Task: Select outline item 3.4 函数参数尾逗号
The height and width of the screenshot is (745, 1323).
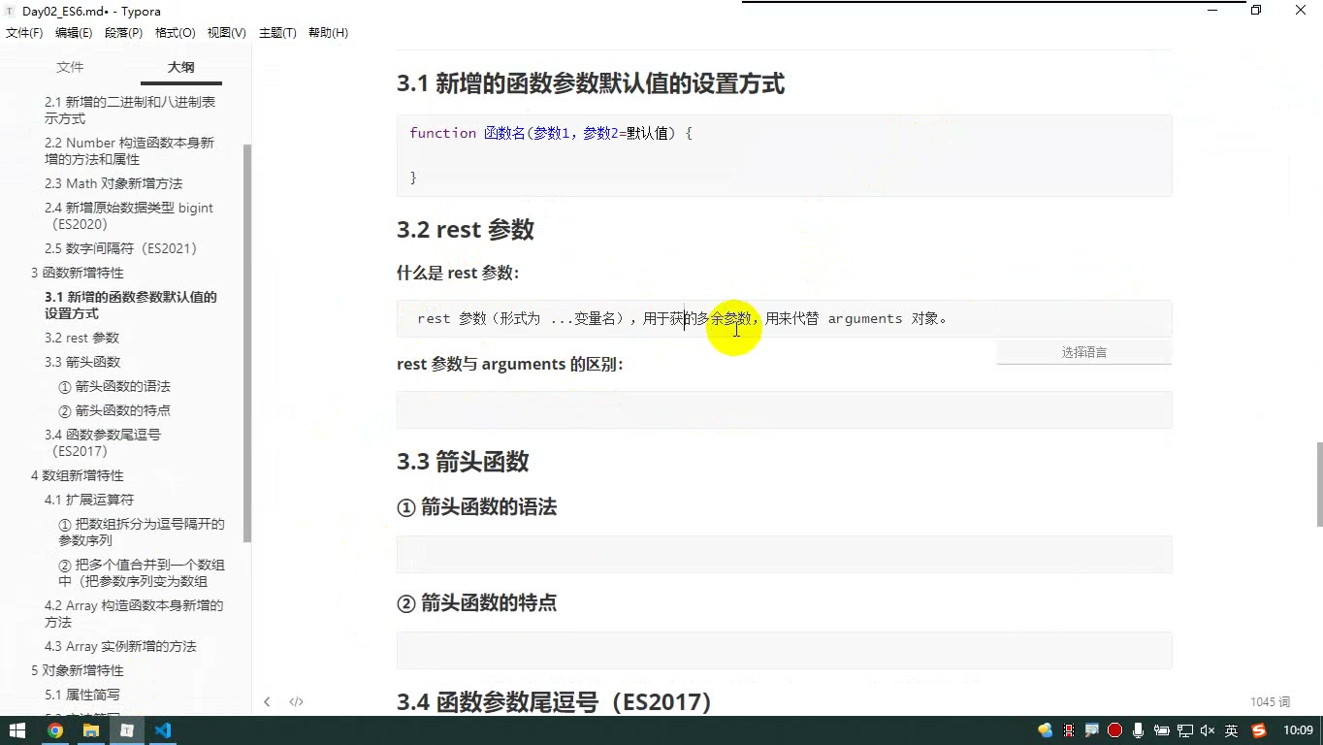Action: click(103, 443)
